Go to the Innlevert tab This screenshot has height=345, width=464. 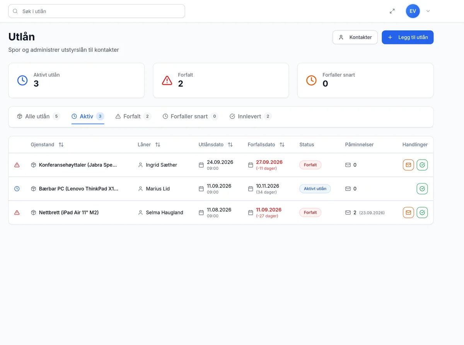251,116
